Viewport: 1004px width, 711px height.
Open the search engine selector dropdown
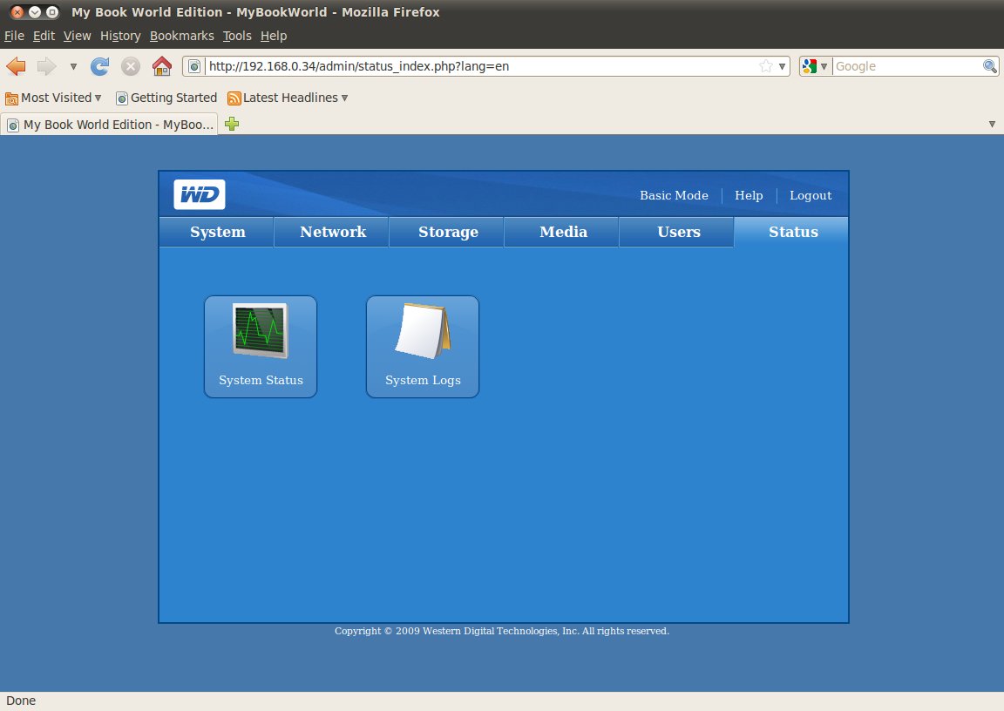pos(824,66)
